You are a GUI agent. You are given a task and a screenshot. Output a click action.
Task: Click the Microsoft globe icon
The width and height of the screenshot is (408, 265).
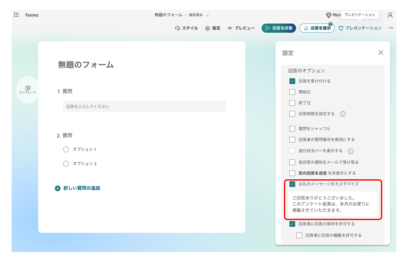click(x=328, y=15)
